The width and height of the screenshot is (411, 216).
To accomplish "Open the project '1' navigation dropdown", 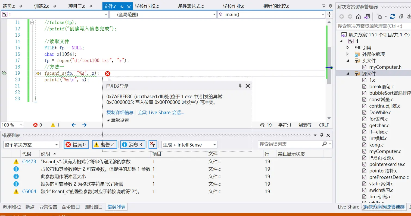I will pyautogui.click(x=55, y=14).
